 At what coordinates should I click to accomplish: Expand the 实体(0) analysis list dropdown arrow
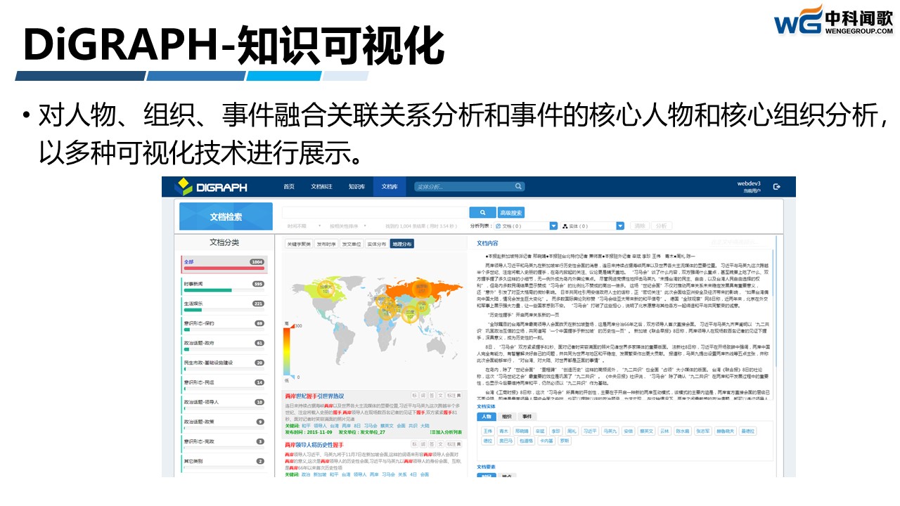click(x=619, y=226)
